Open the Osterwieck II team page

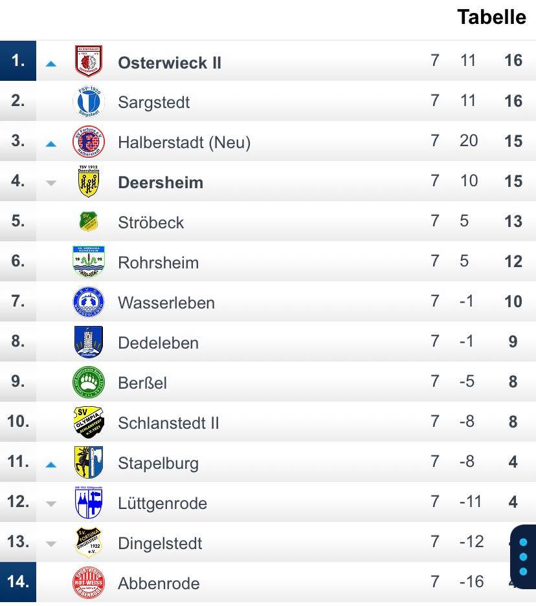click(170, 63)
